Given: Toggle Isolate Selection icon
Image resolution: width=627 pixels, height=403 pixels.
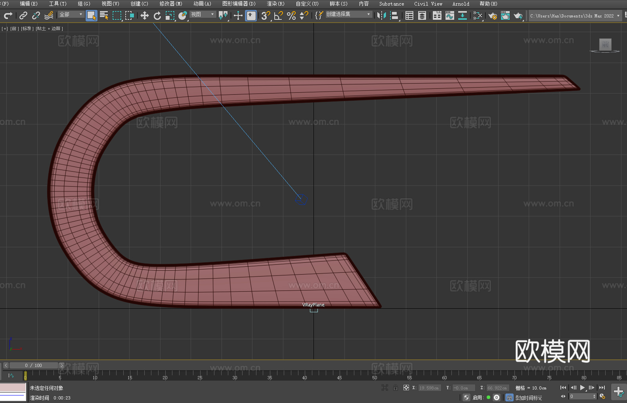Looking at the screenshot, I should click(384, 388).
